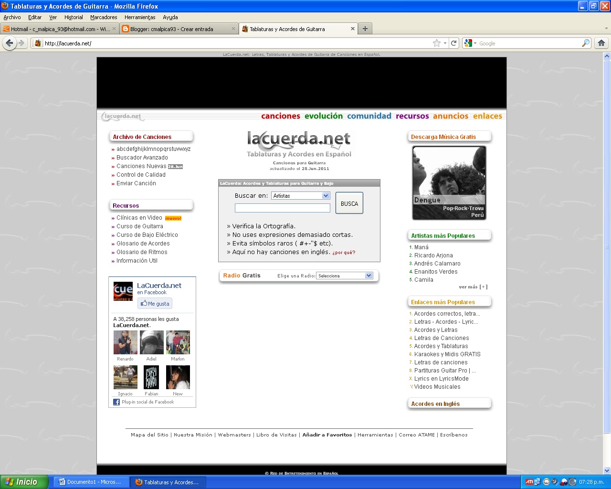The width and height of the screenshot is (611, 489).
Task: Open Adiel's Facebook profile photo
Action: tap(152, 342)
